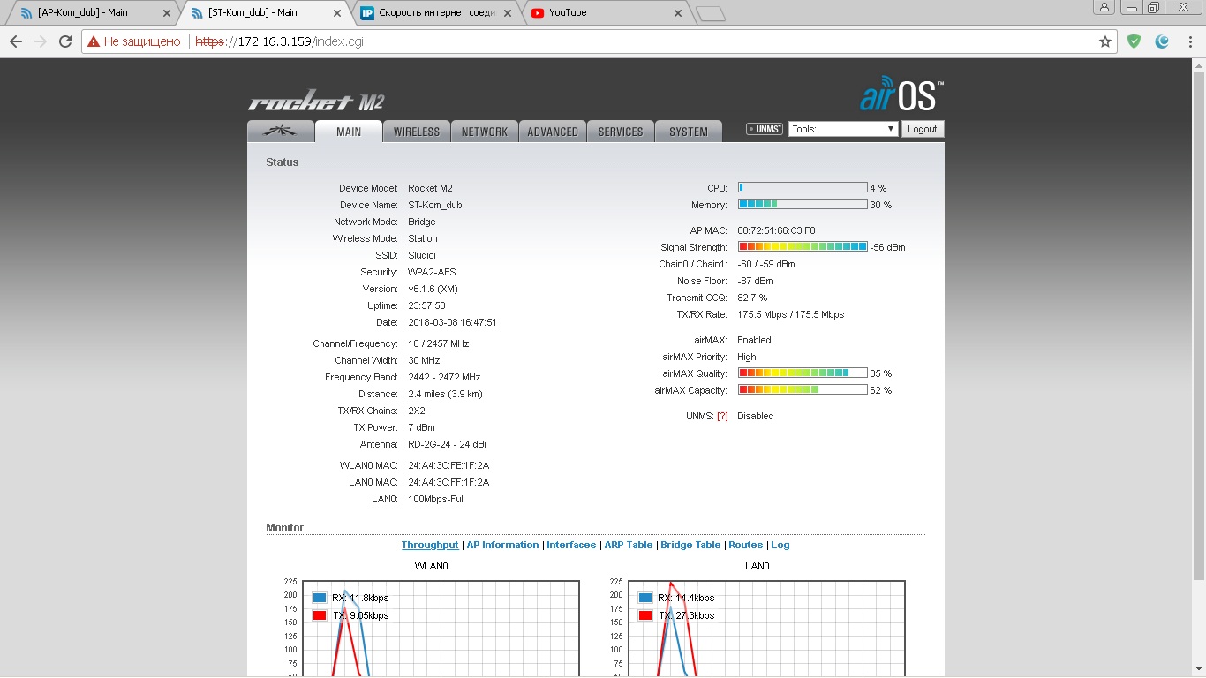The width and height of the screenshot is (1206, 678).
Task: Click the Chrome user profile icon
Action: click(x=1104, y=8)
